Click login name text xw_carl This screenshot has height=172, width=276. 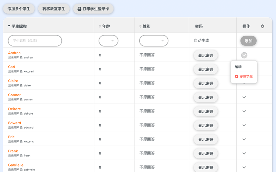tap(29, 72)
